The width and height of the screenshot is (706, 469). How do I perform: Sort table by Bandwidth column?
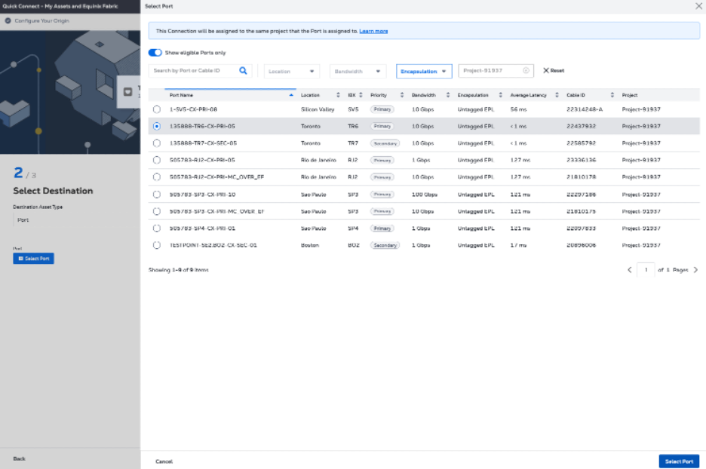449,95
